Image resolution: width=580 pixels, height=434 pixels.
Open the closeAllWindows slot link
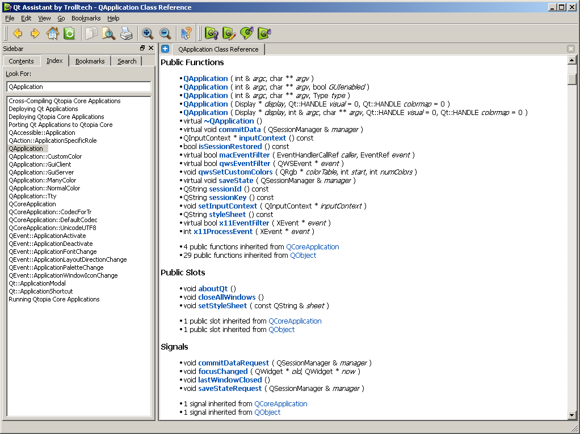(x=227, y=297)
